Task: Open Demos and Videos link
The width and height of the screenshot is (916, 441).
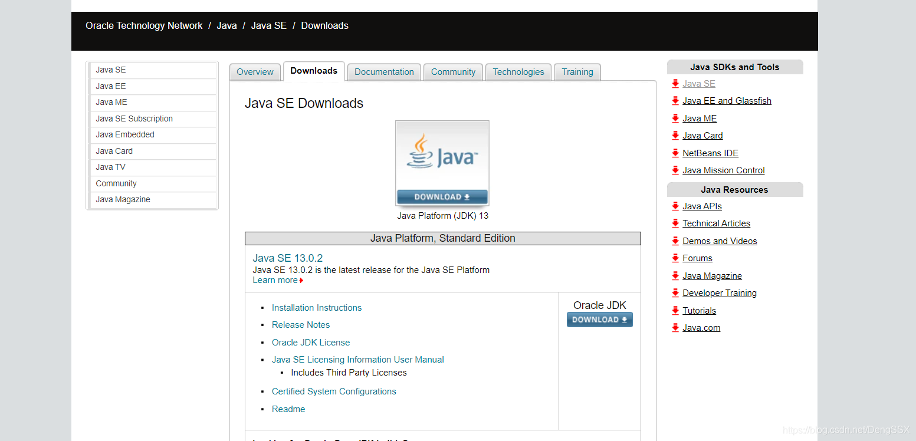Action: click(x=720, y=241)
